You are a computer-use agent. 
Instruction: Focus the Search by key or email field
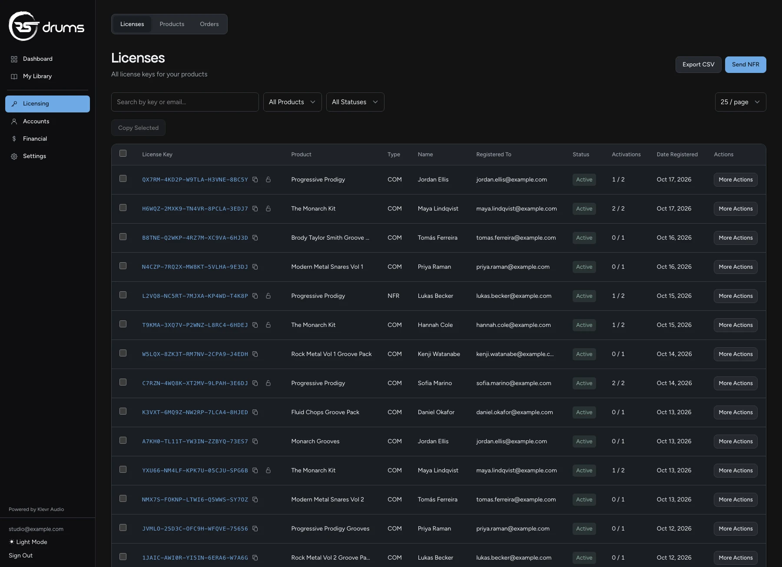[185, 102]
